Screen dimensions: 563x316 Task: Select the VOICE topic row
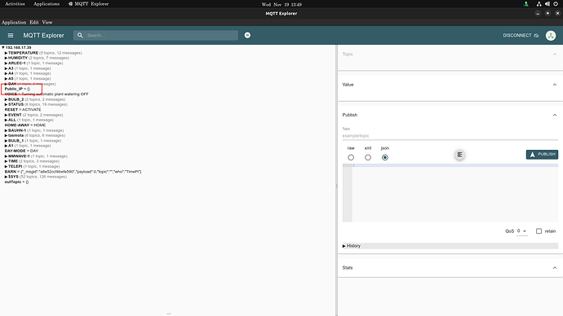pos(47,94)
